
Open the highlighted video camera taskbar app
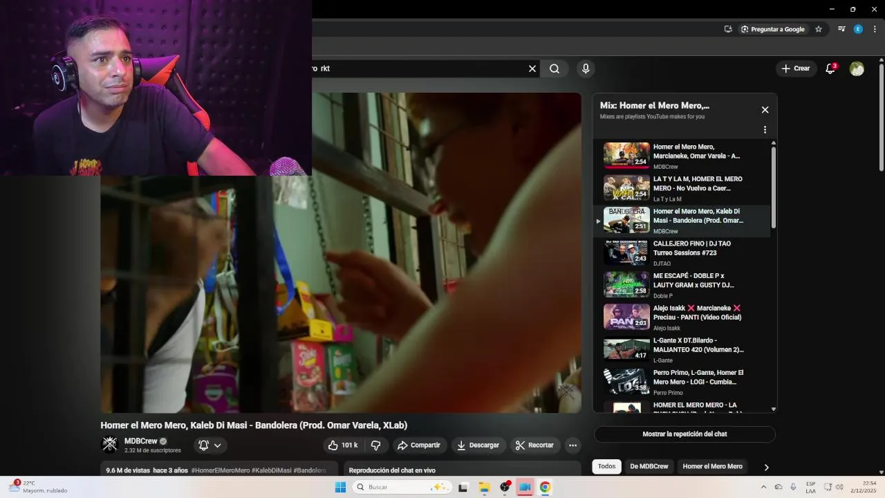pyautogui.click(x=525, y=488)
